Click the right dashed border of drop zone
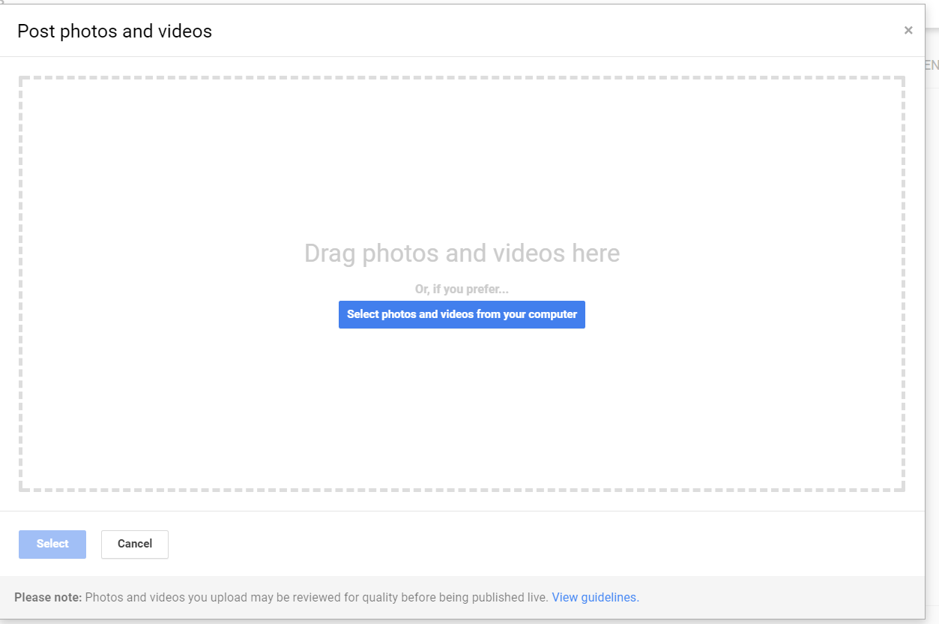The image size is (939, 624). (903, 283)
